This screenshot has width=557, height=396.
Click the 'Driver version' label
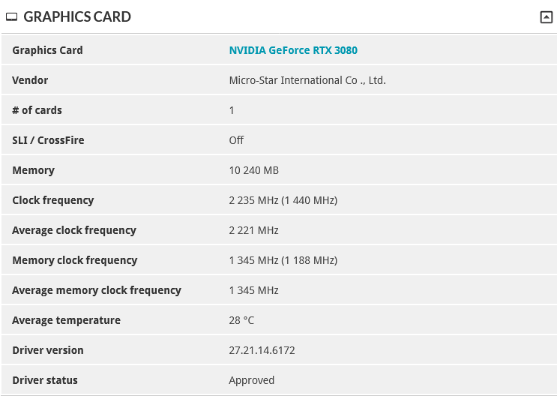(48, 350)
